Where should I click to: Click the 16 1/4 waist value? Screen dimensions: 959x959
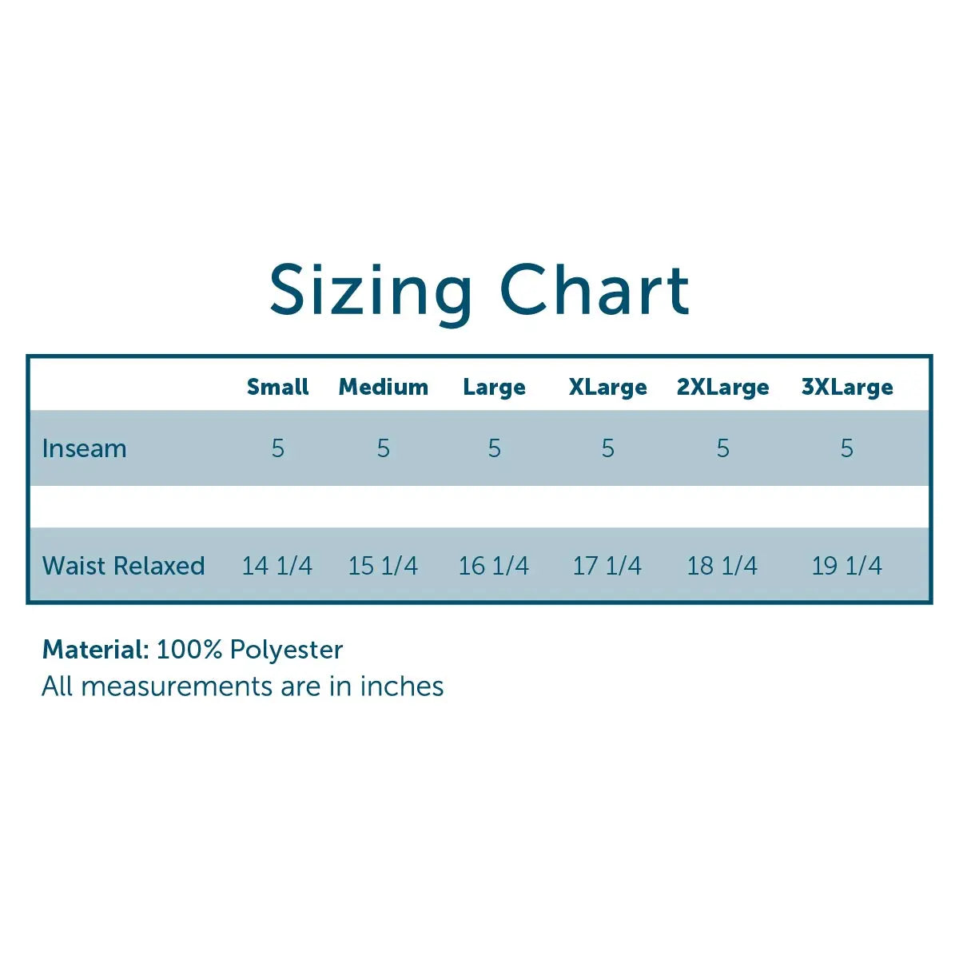[493, 566]
